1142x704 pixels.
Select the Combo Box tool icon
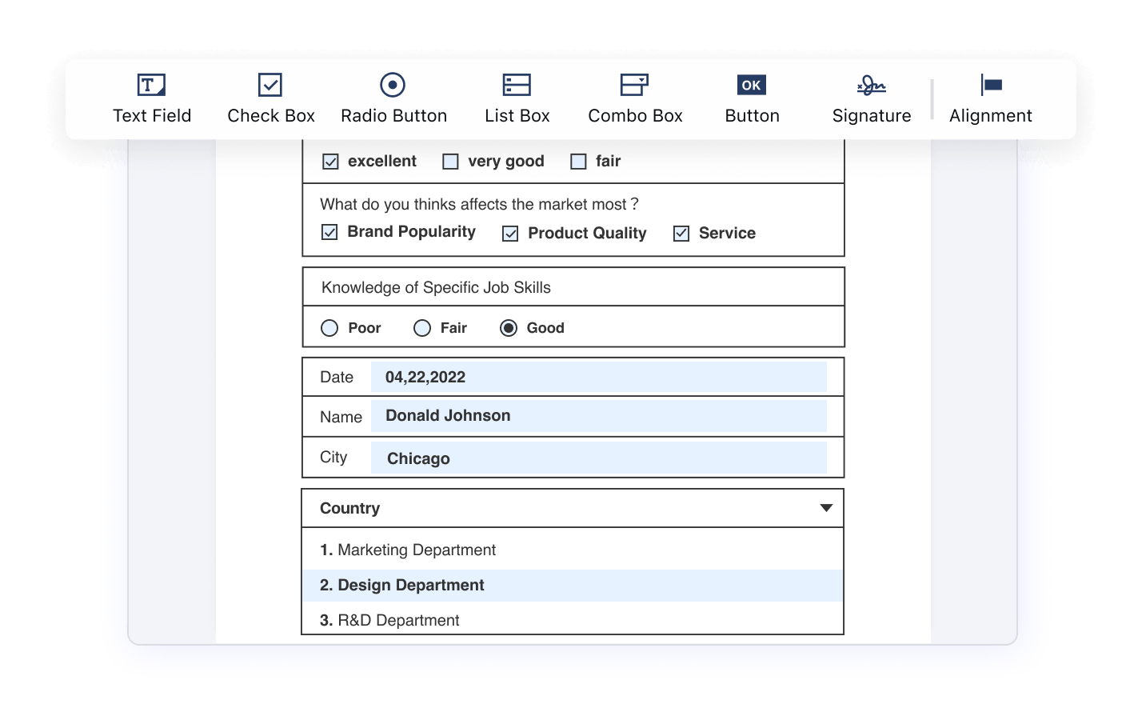tap(634, 85)
